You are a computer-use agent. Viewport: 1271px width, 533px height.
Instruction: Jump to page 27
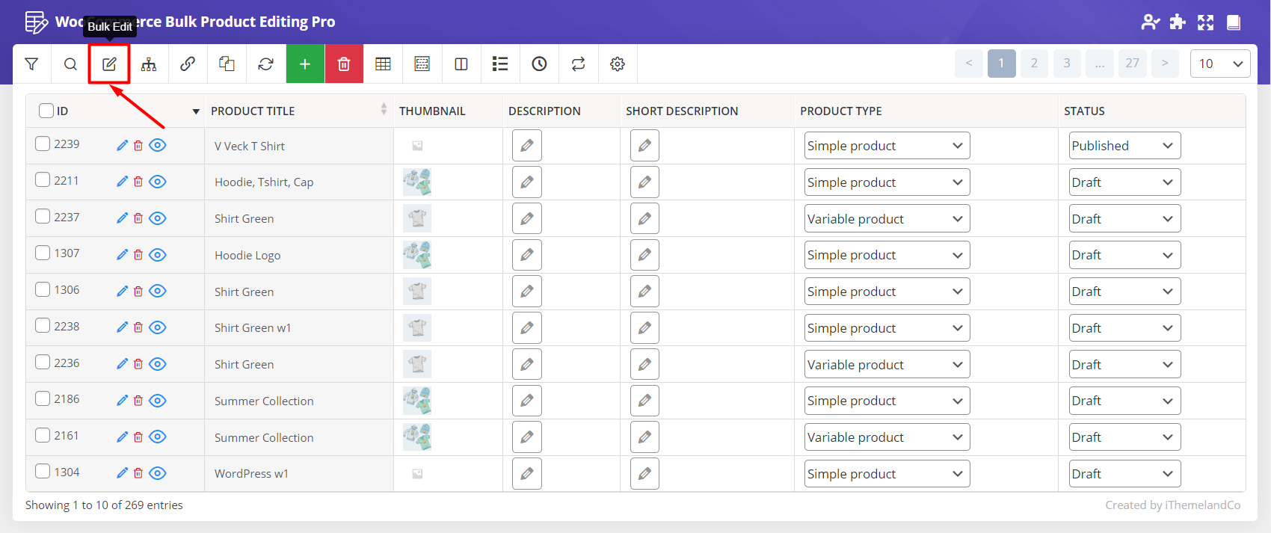coord(1132,64)
